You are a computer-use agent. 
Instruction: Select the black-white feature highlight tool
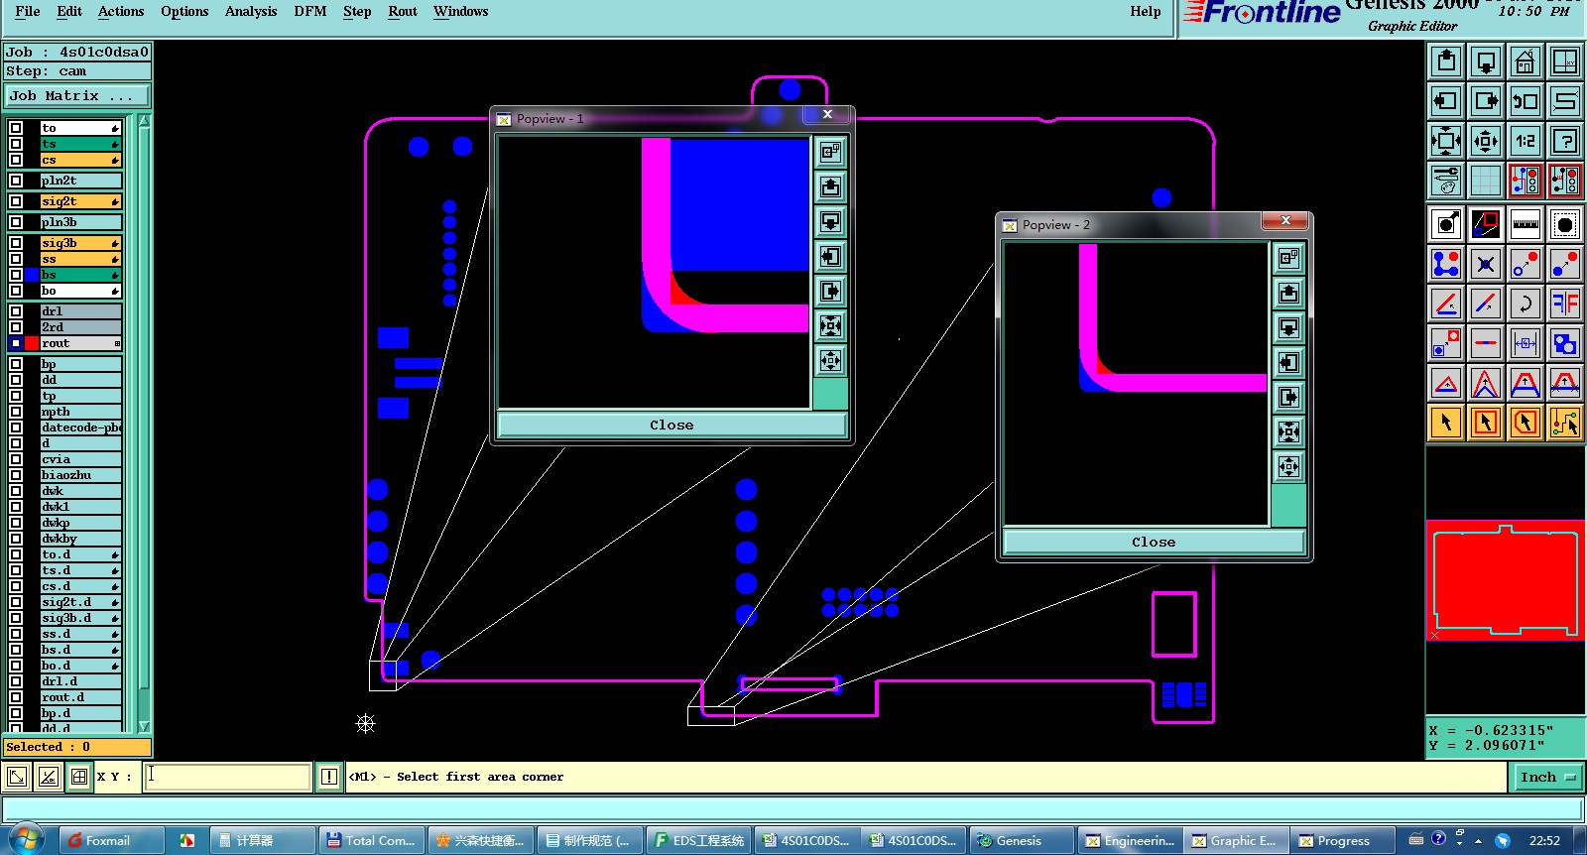point(1446,224)
